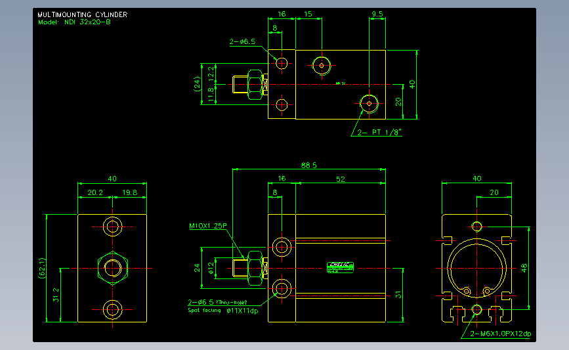Click the Spot facing ø11X11dp note
The width and height of the screenshot is (569, 350).
(x=223, y=311)
